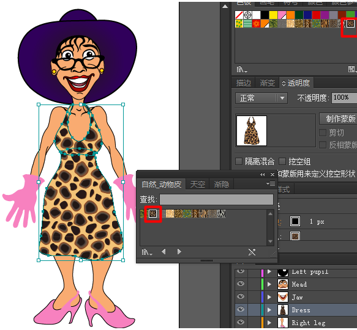Screen dimensions: 357x330
Task: Toggle the 反相蒙版 checkbox
Action: click(x=323, y=145)
